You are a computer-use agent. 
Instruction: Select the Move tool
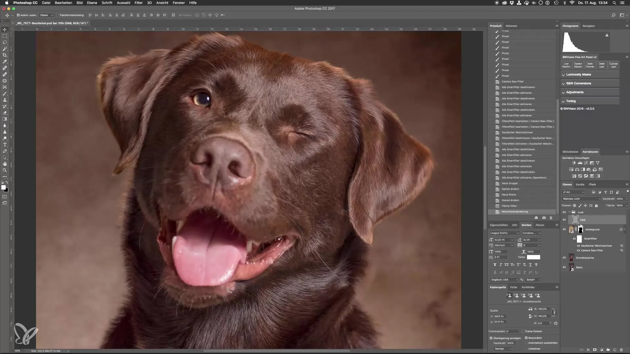(x=5, y=29)
